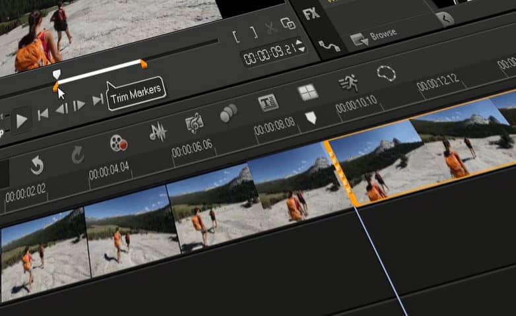Click the 00:00:08.08 ruler timestamp
This screenshot has height=316, width=516.
tap(274, 127)
